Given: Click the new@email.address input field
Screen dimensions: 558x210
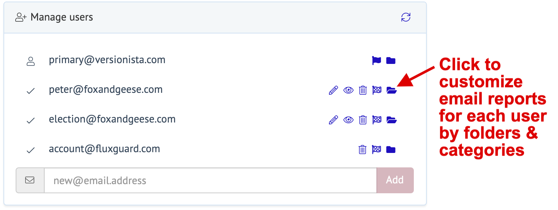Looking at the screenshot, I should [210, 180].
